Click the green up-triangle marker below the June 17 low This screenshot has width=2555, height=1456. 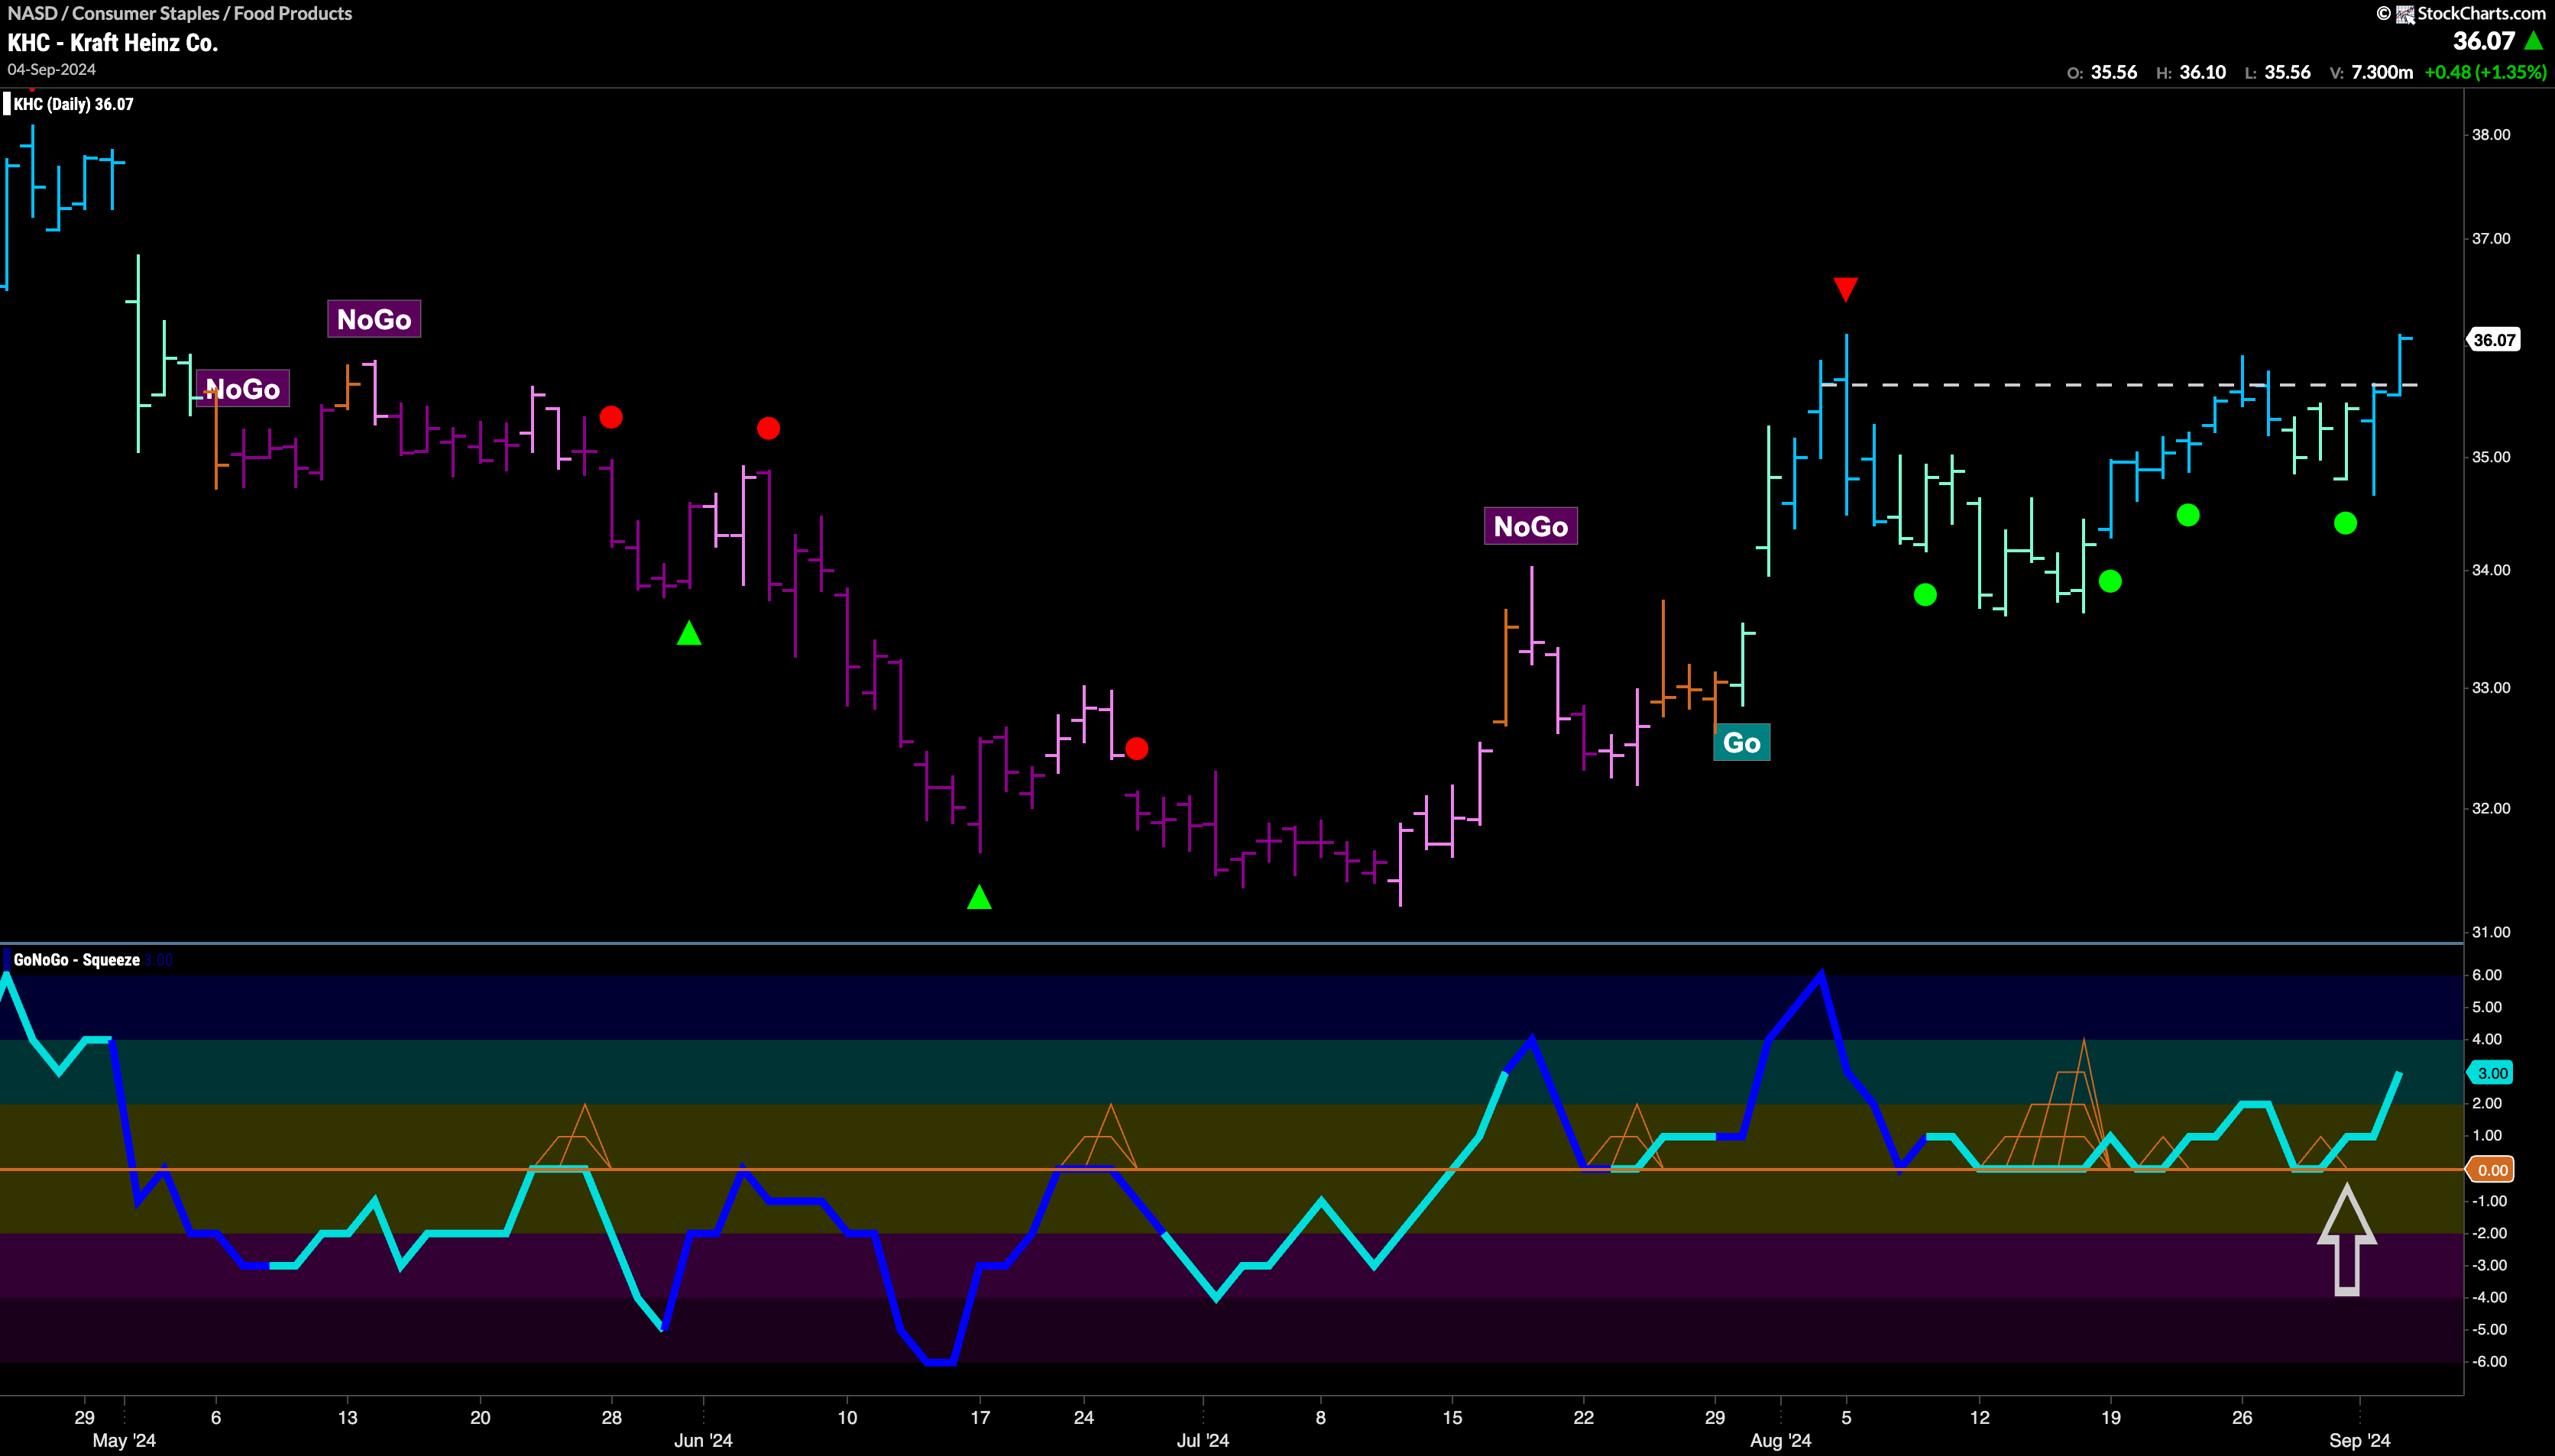point(979,897)
